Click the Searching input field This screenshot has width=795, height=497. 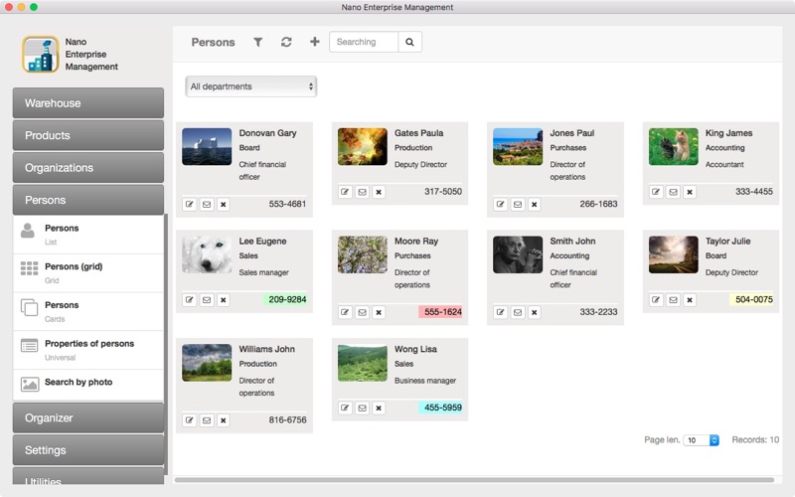(364, 42)
